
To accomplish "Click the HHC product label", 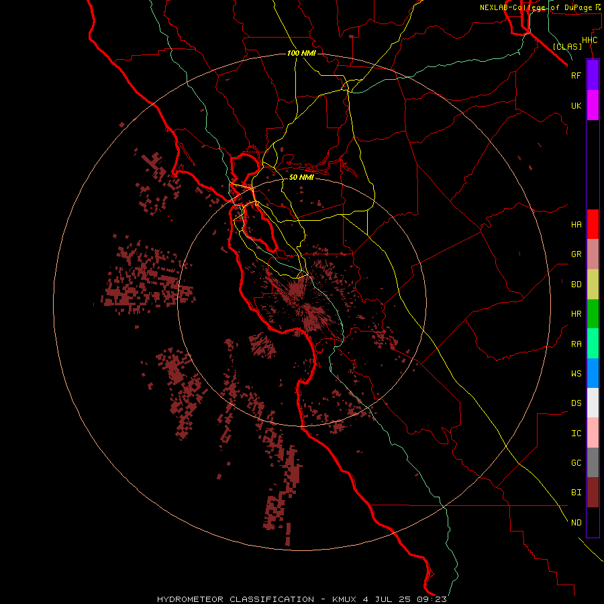I will pos(590,40).
